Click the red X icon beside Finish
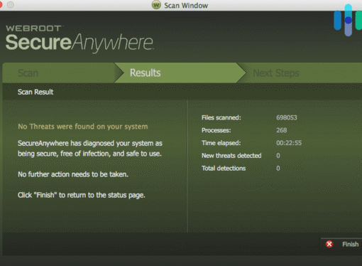 (329, 244)
